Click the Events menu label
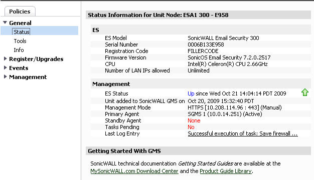 click(x=19, y=68)
